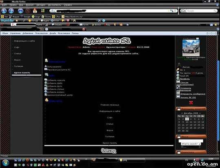Screen dimensions: 220x168
Task: Click the Google search box
Action: [x=199, y=11]
